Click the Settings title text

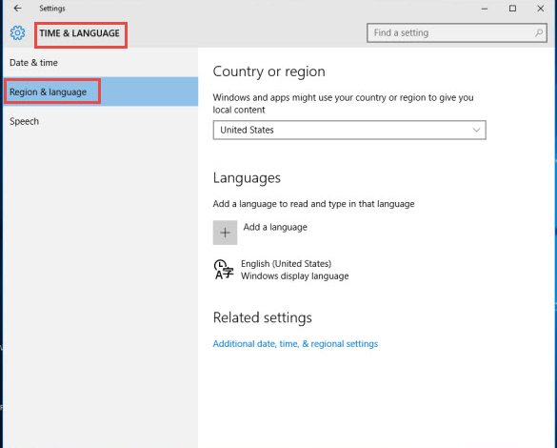click(52, 9)
